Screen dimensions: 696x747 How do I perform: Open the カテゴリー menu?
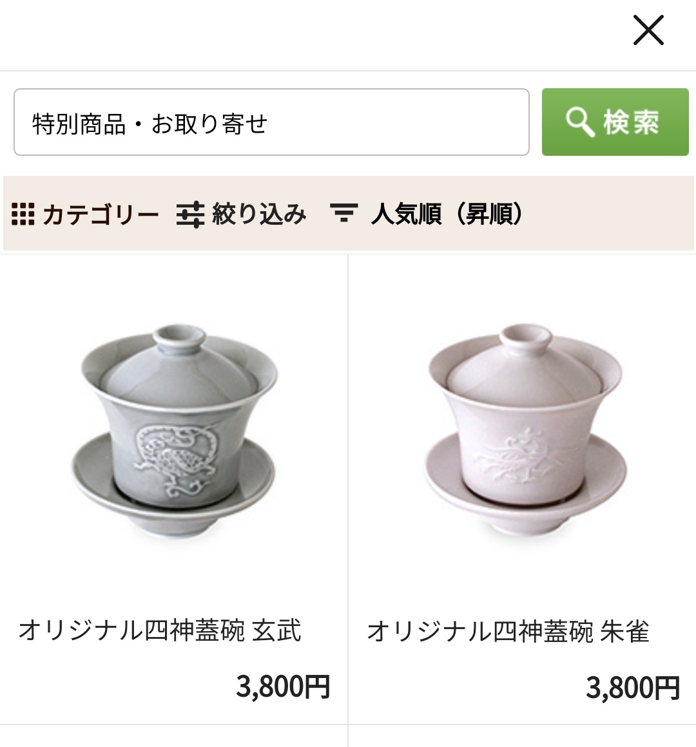(85, 214)
